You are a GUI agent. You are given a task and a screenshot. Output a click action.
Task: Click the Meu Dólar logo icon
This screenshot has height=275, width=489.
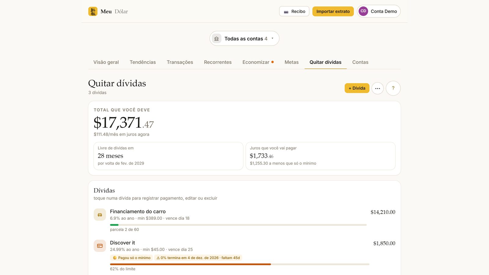[93, 11]
